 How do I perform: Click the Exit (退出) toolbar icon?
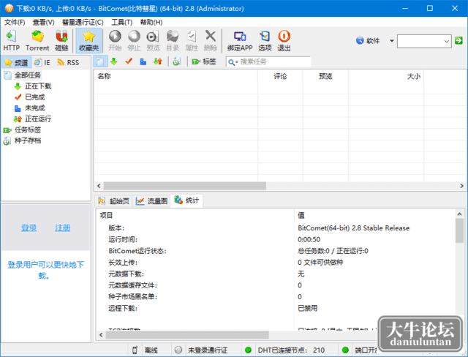(284, 40)
